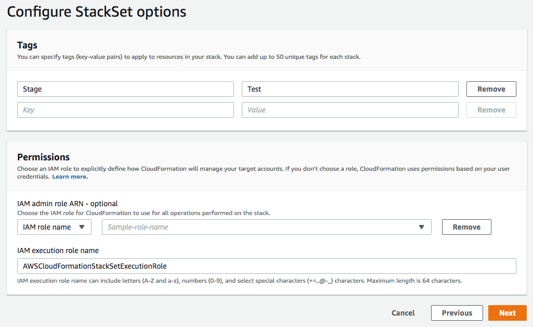
Task: Click the Test tag value field
Action: tap(349, 89)
